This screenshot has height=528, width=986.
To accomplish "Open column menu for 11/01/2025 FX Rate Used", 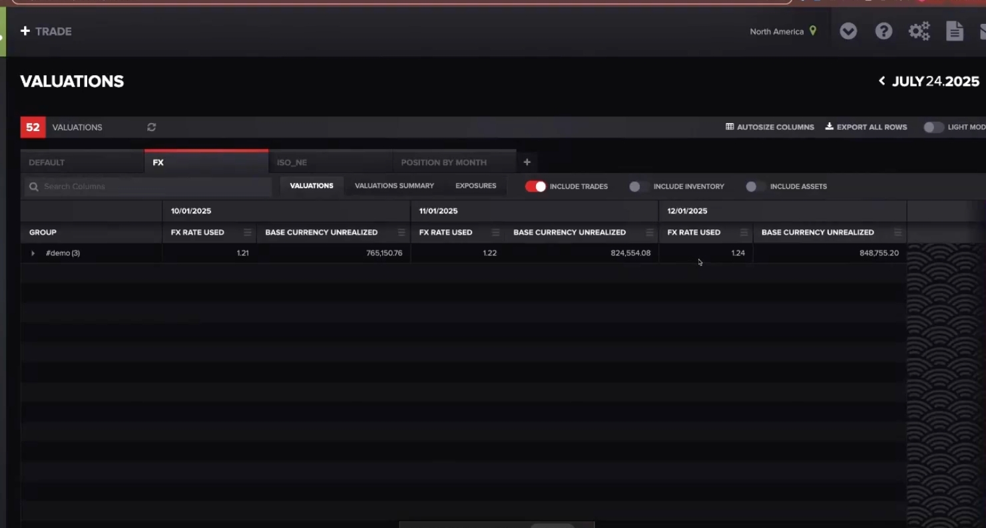I will [495, 233].
